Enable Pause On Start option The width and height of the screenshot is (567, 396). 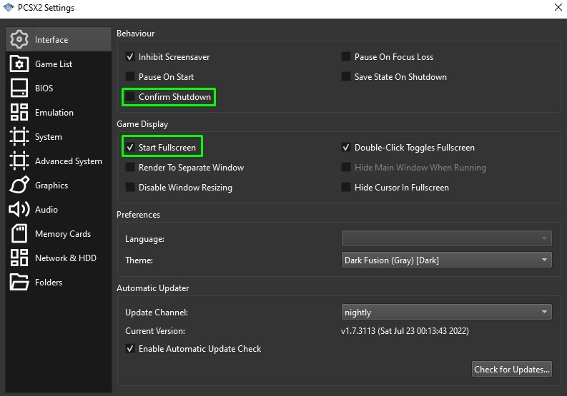coord(130,76)
